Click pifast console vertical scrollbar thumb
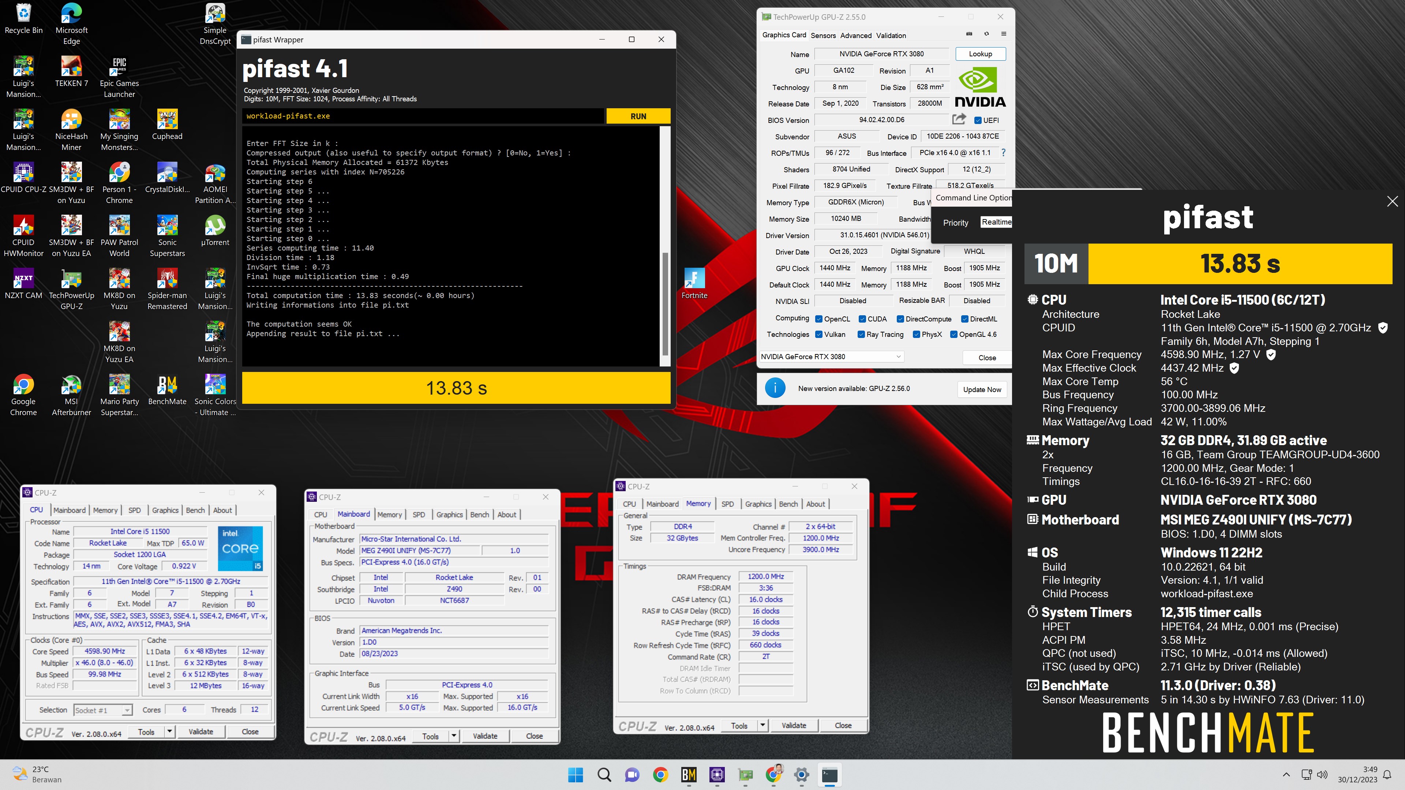1405x790 pixels. point(665,303)
